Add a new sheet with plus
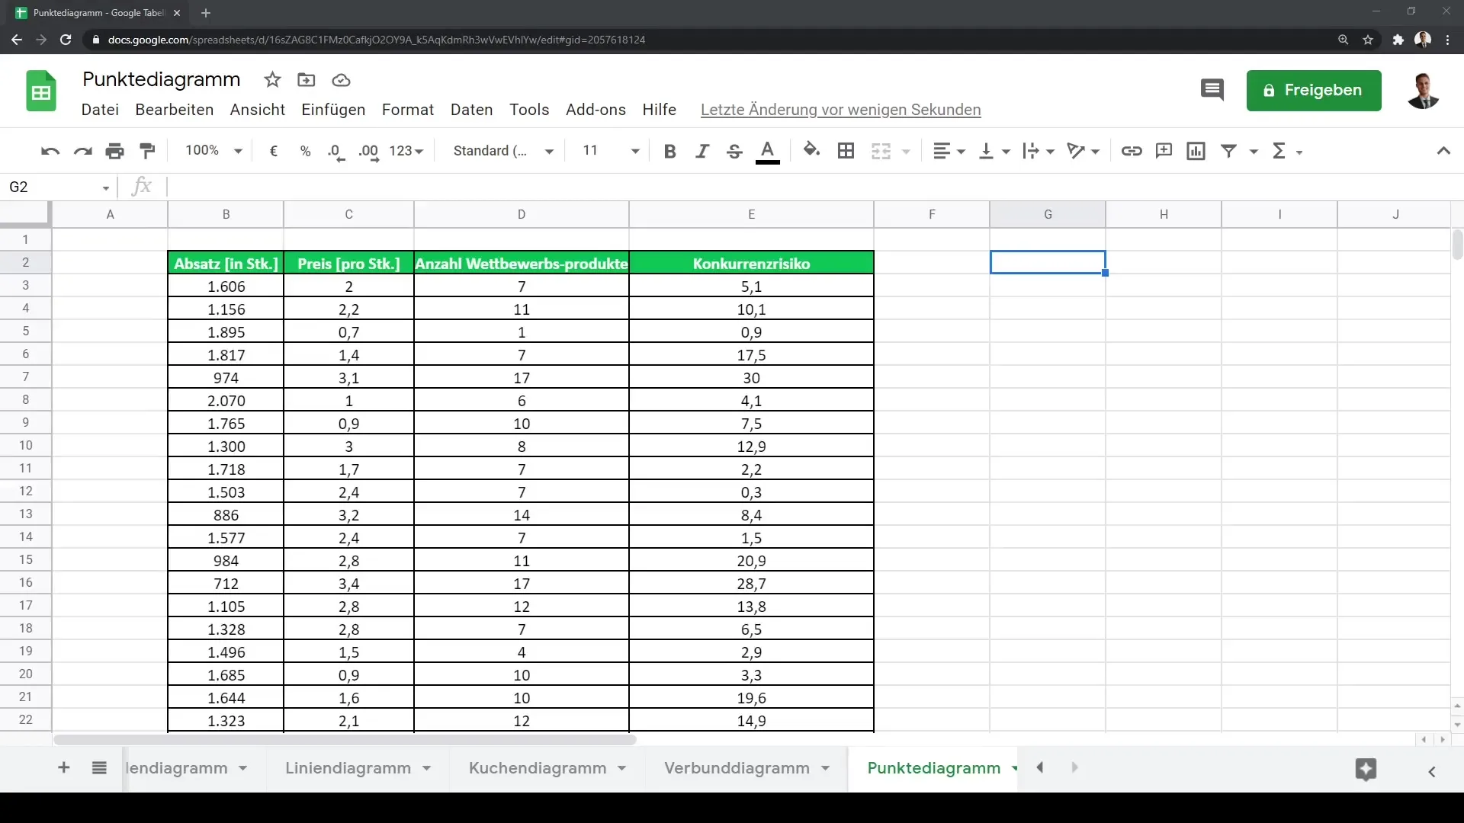 tap(64, 768)
